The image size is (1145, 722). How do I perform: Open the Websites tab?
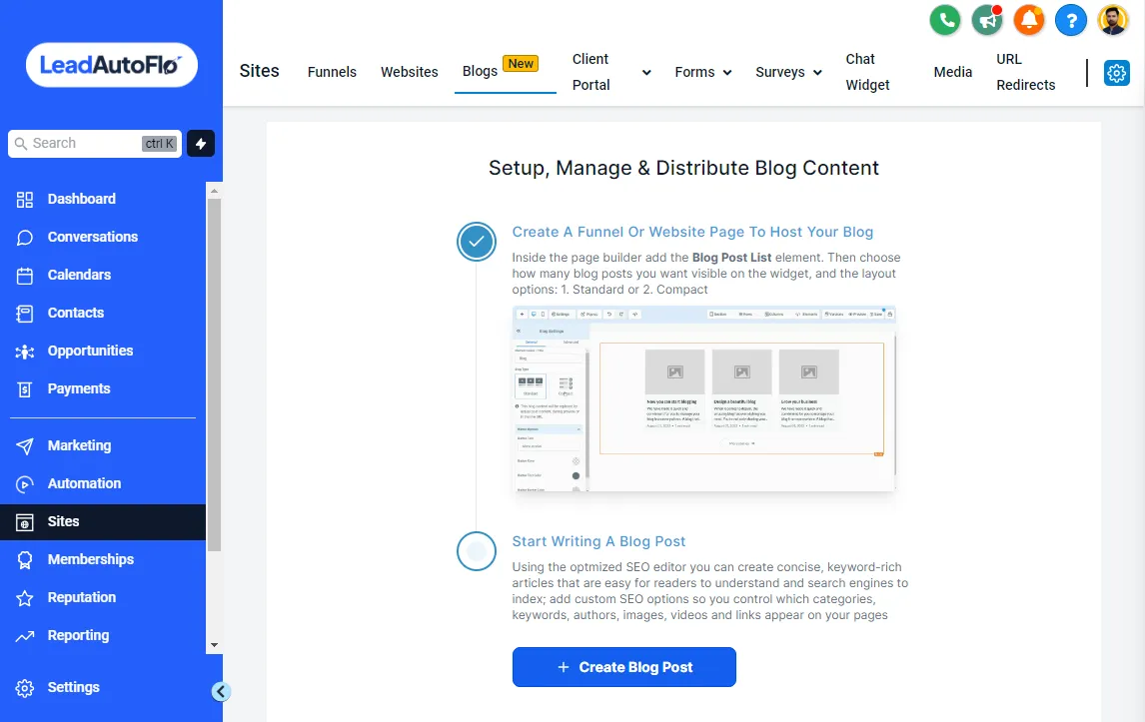(x=409, y=72)
